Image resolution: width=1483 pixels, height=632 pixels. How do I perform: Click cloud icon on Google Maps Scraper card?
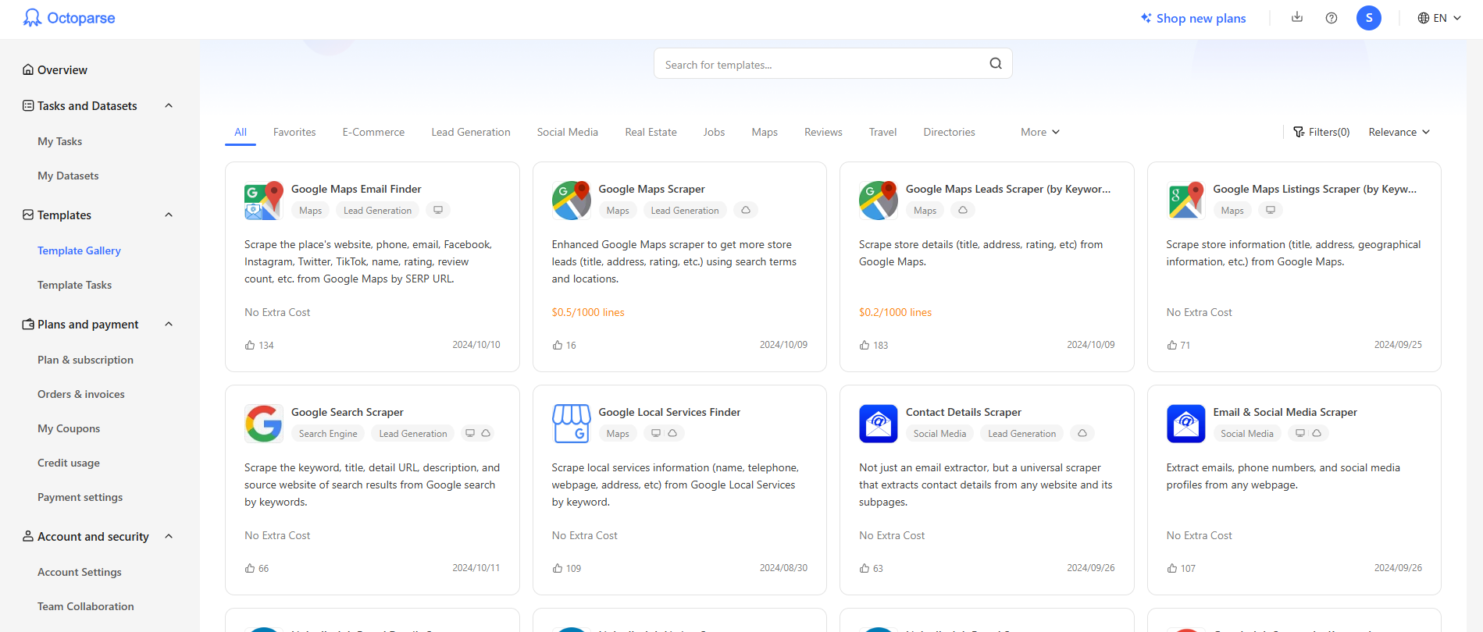(x=746, y=210)
